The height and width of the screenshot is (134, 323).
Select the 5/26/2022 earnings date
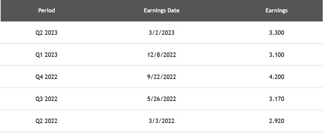(161, 99)
